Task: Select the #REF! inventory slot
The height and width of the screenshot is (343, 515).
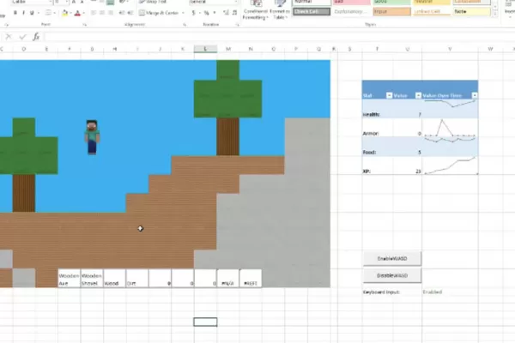Action: coord(251,279)
